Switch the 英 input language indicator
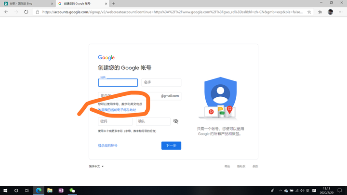 307,190
